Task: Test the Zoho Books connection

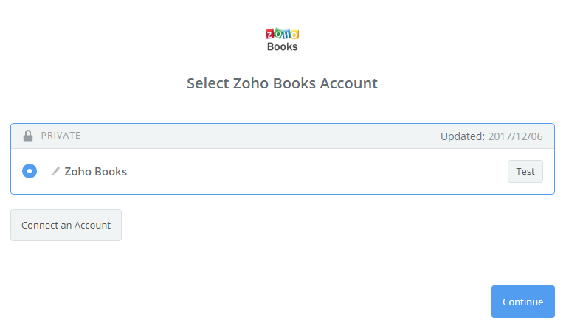Action: (x=525, y=171)
